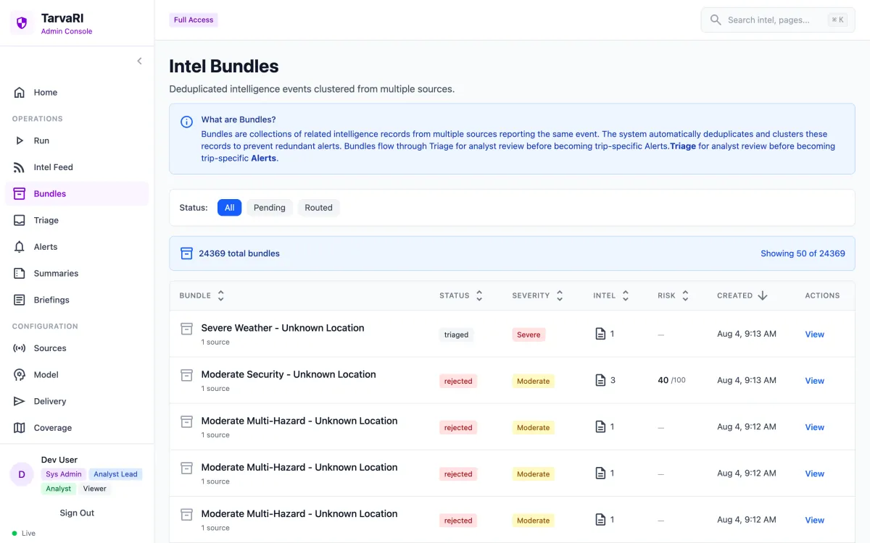Open the Alerts sidebar label
Viewport: 870px width, 543px height.
pos(46,247)
